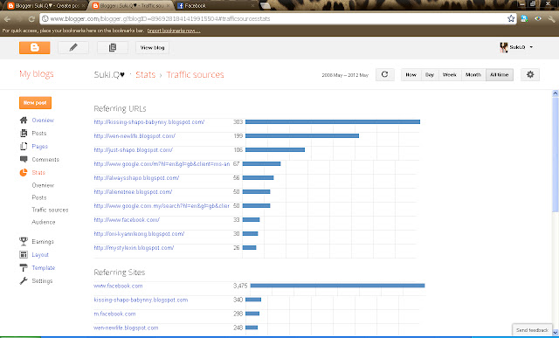Click the View blog button

click(152, 47)
